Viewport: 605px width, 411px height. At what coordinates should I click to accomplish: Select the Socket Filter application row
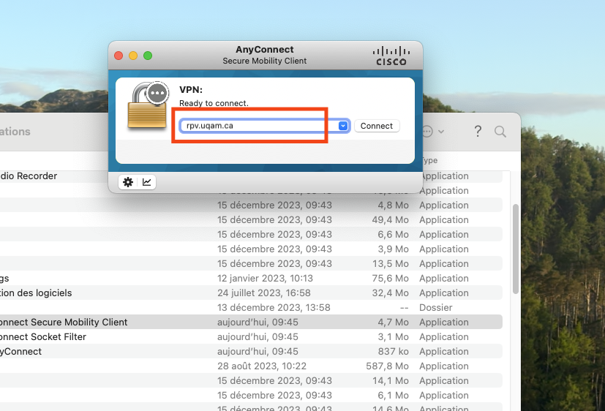click(251, 336)
